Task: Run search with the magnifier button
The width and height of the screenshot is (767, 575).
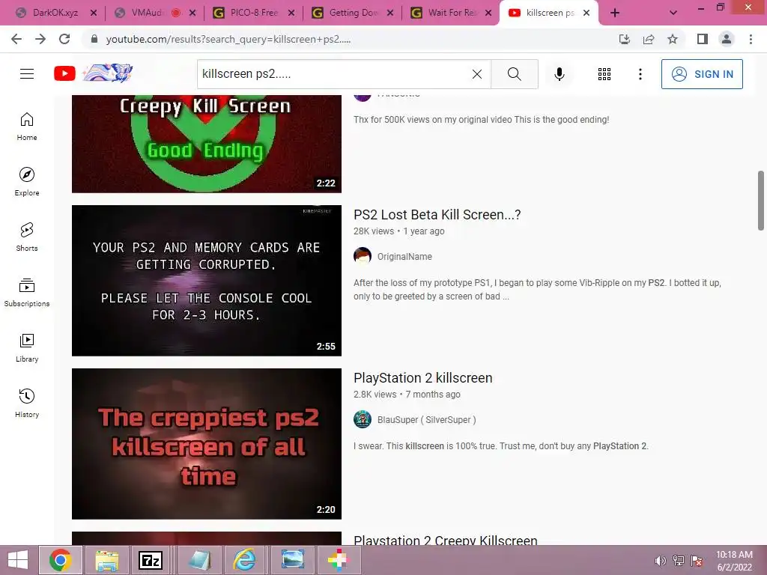Action: 514,74
